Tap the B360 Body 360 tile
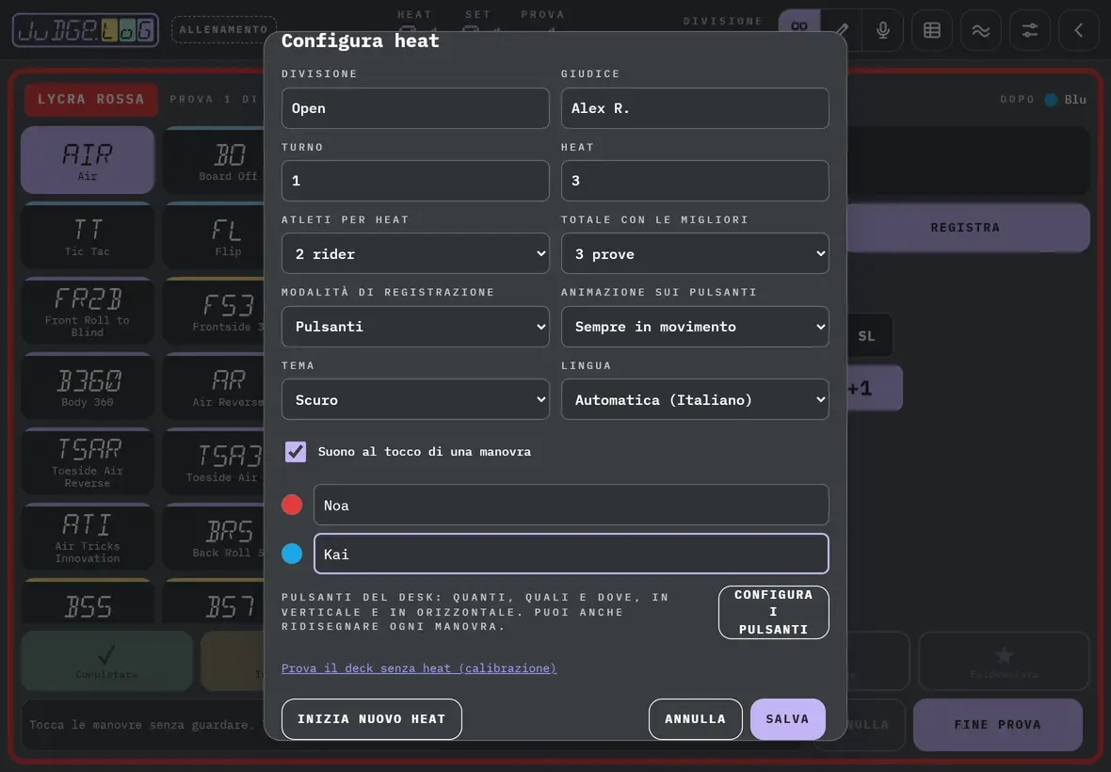This screenshot has height=772, width=1111. click(x=88, y=387)
